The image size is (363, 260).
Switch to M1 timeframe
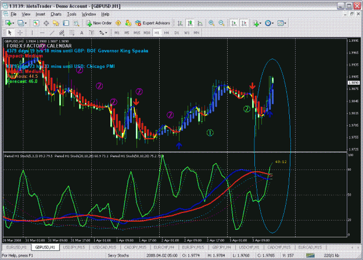[x=117, y=33]
